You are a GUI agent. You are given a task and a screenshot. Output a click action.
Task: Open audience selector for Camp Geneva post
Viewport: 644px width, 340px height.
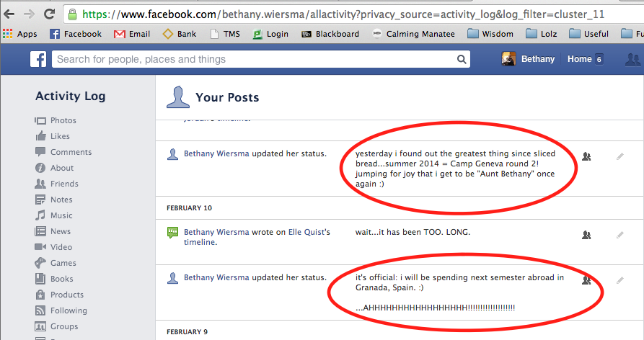coord(586,156)
